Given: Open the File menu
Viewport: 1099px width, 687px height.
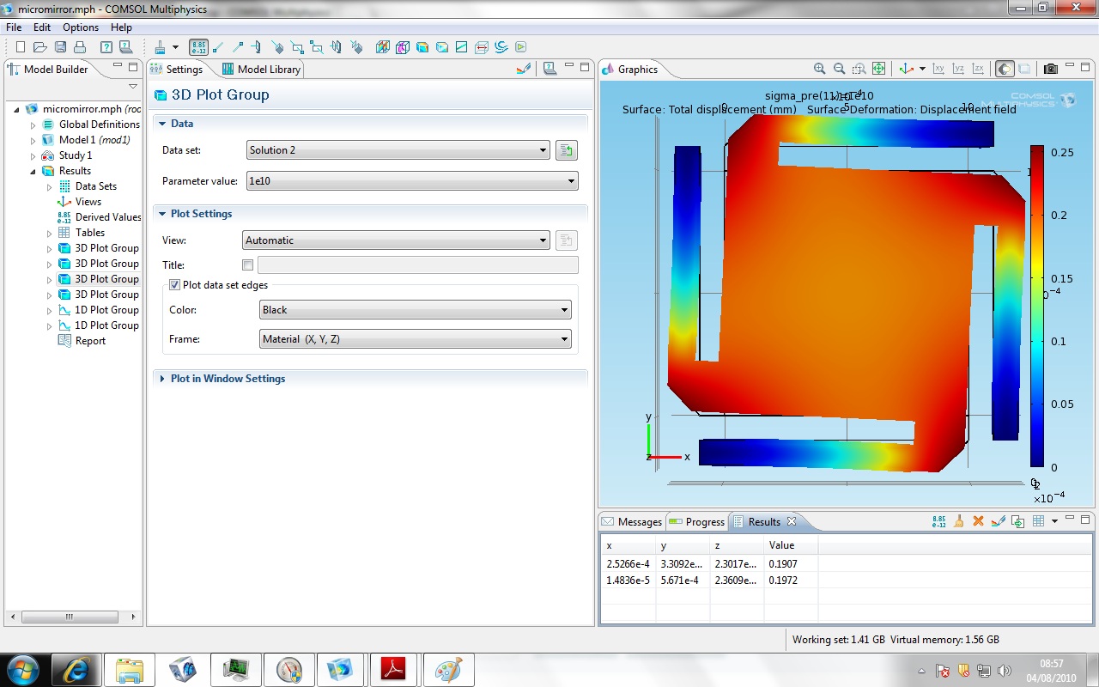Looking at the screenshot, I should (14, 27).
